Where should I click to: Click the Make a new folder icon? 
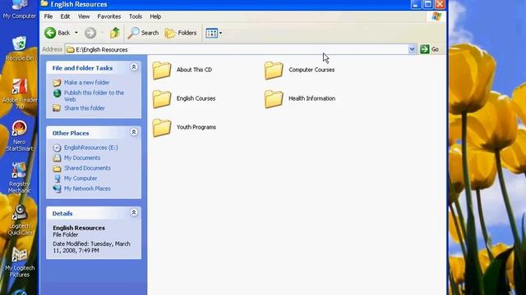57,83
